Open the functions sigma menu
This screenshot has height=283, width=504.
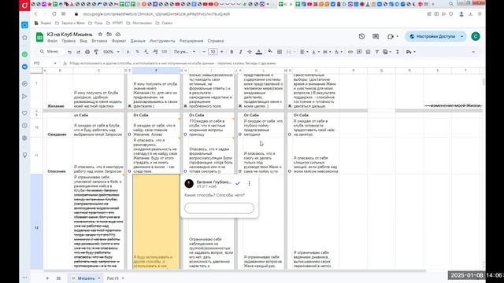pyautogui.click(x=398, y=52)
